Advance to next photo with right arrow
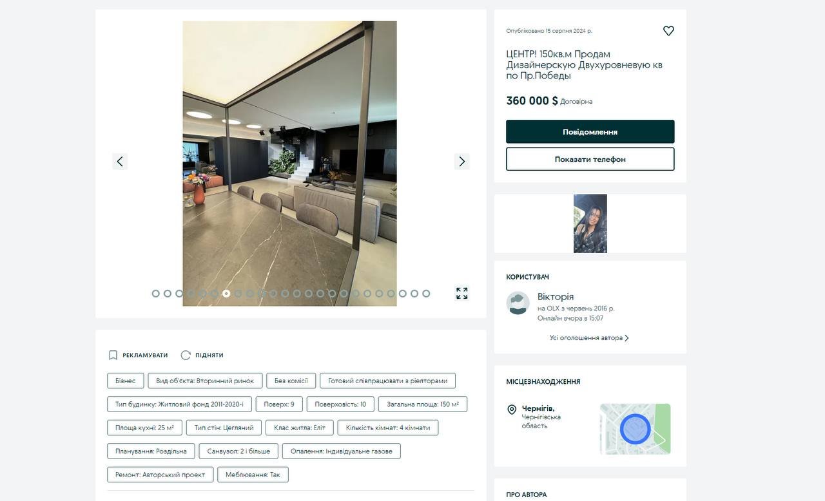 (461, 161)
